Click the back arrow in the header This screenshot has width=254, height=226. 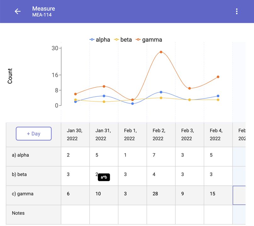pos(17,11)
